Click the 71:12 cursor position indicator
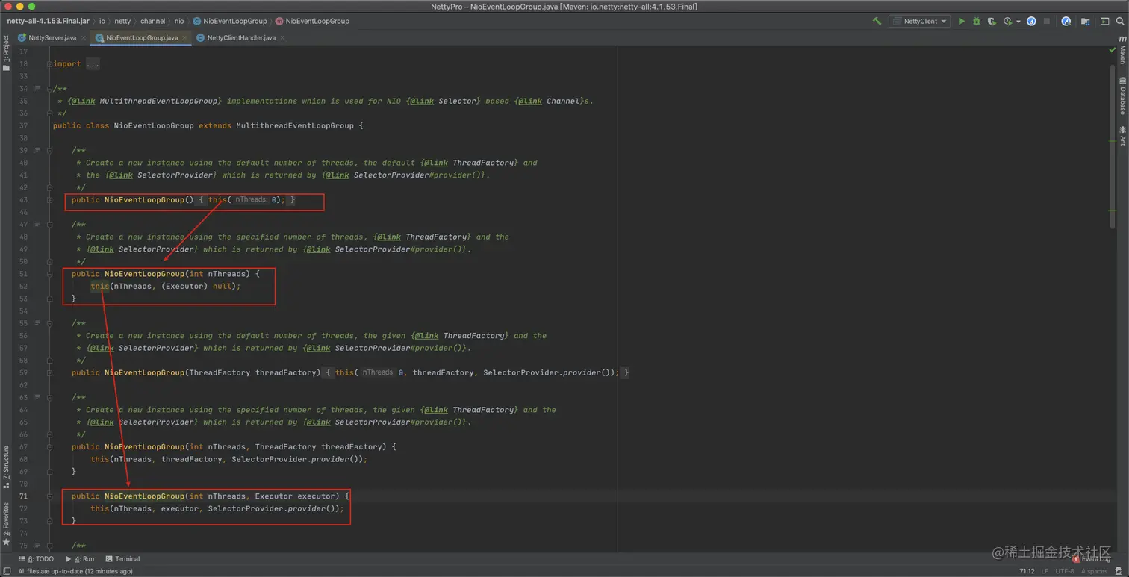 point(1027,571)
